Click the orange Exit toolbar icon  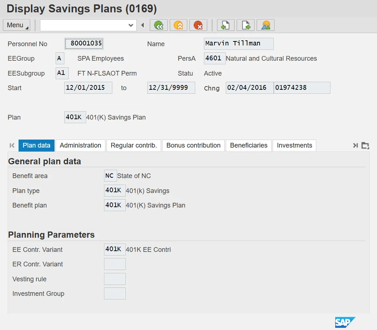[179, 25]
